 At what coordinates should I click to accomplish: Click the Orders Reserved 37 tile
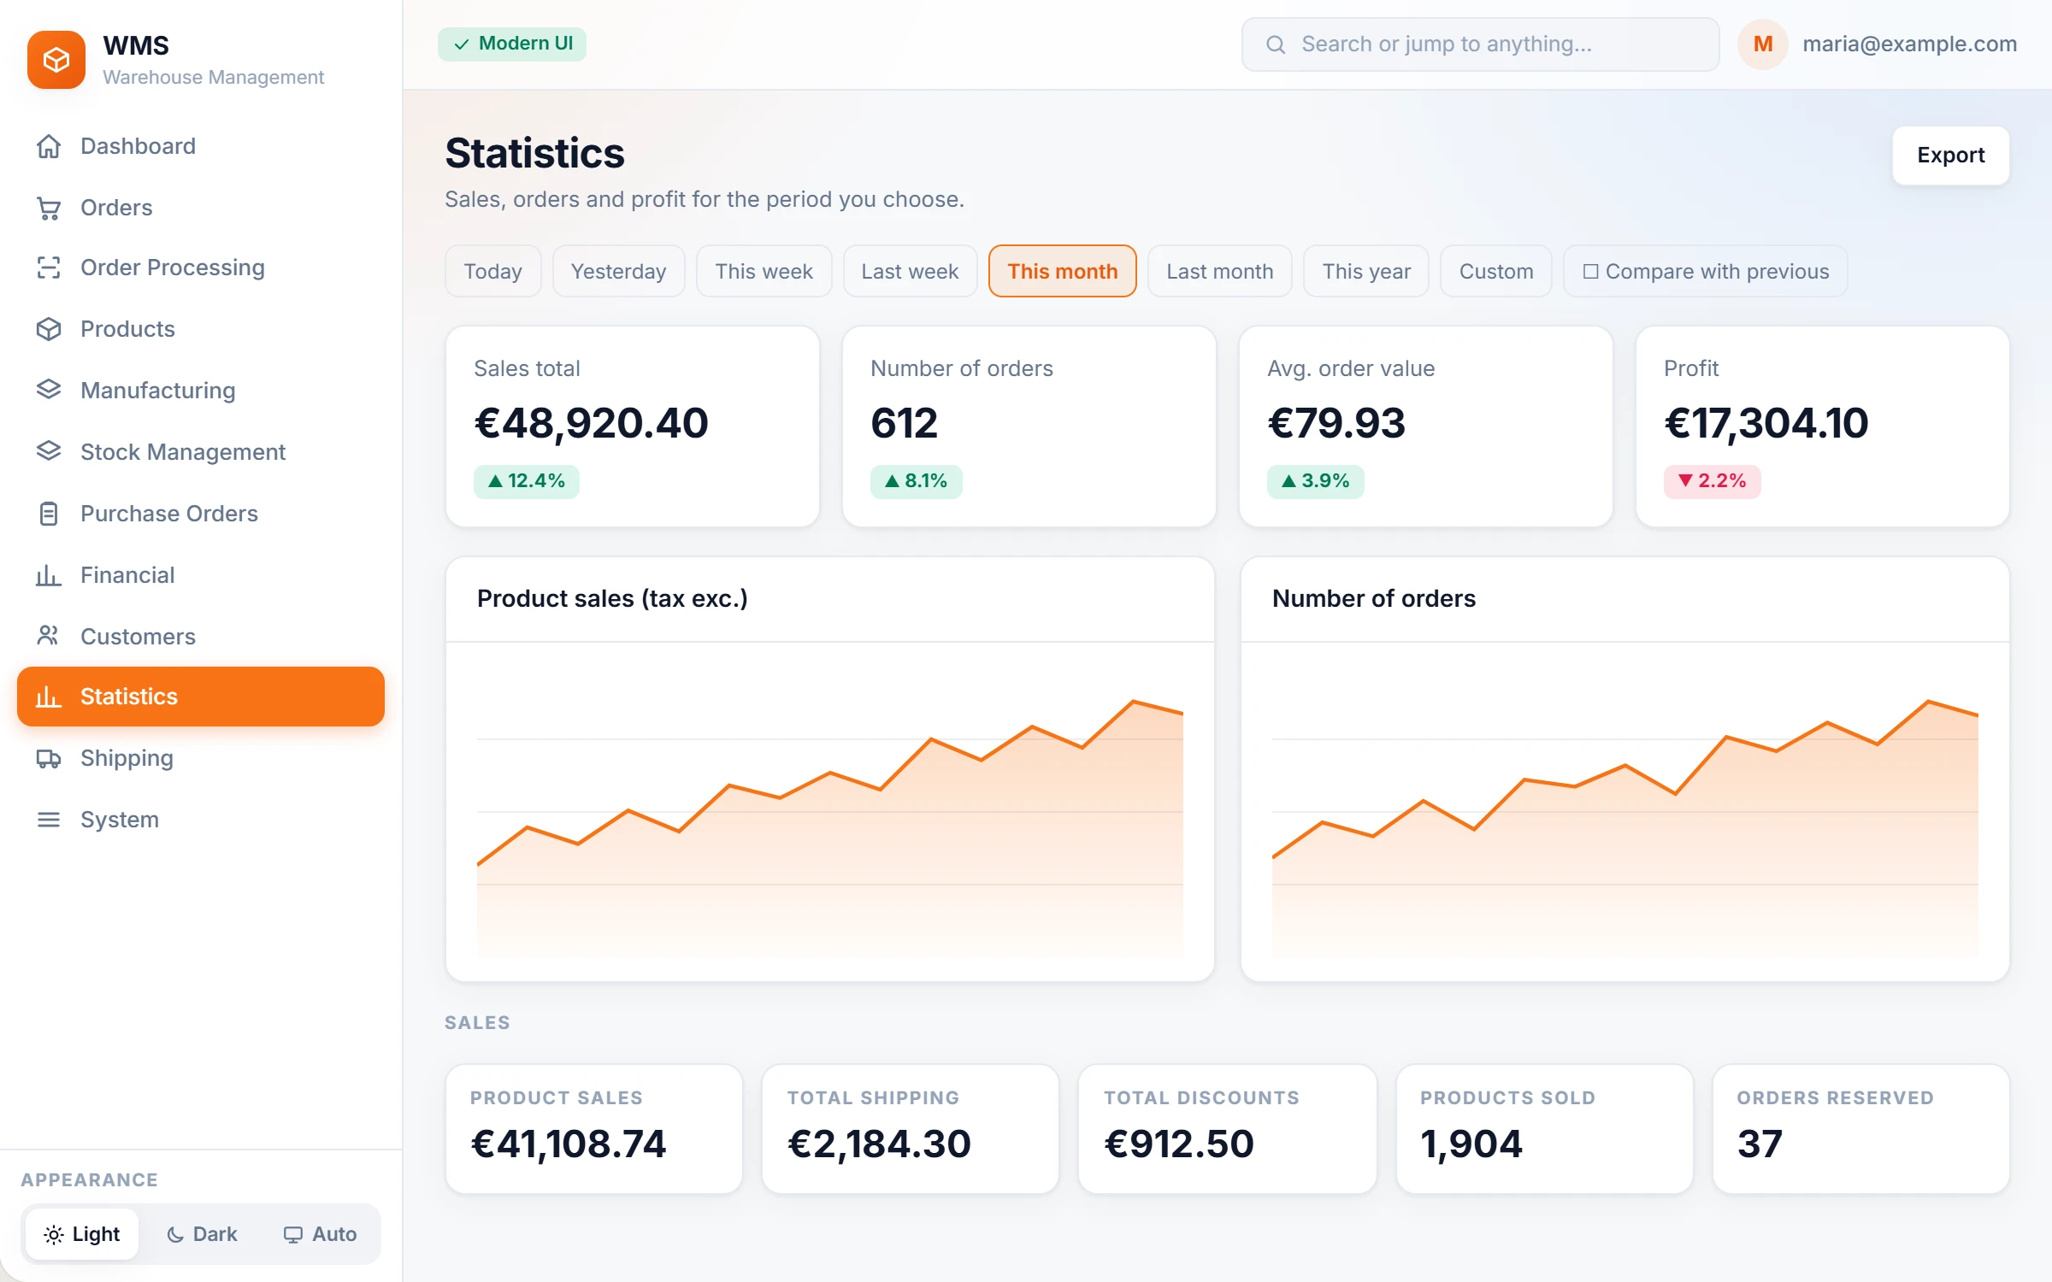(x=1861, y=1129)
